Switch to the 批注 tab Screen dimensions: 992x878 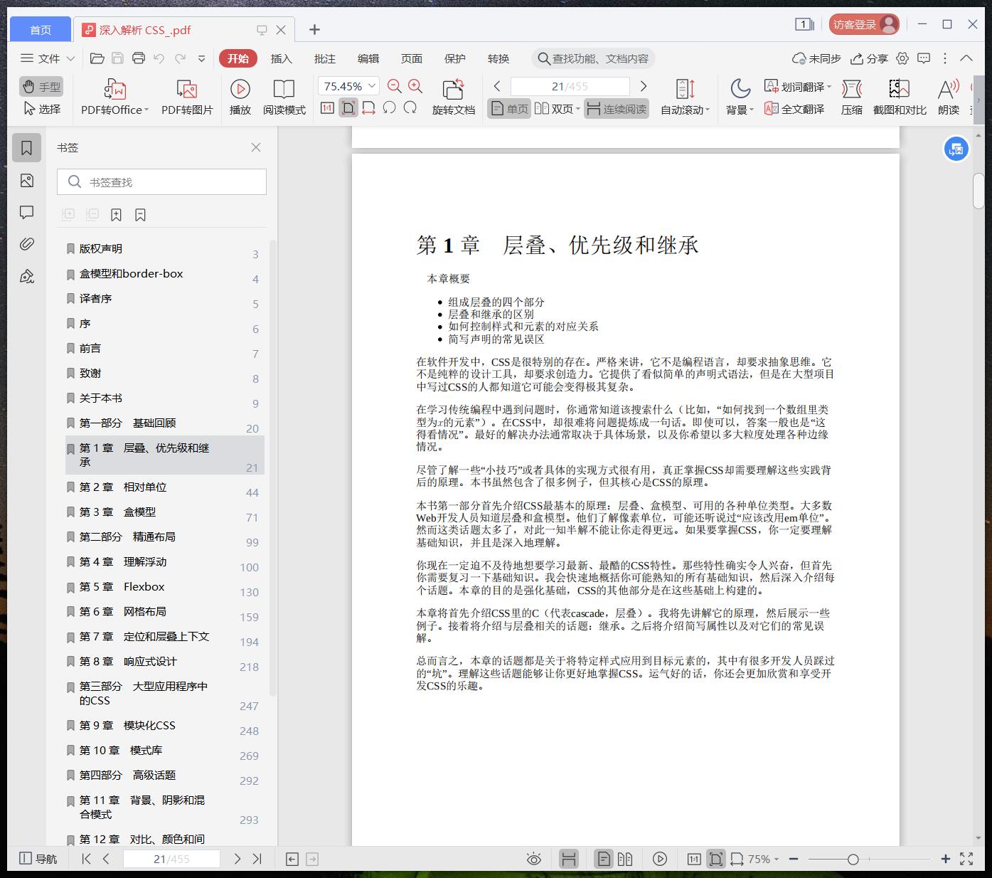325,58
